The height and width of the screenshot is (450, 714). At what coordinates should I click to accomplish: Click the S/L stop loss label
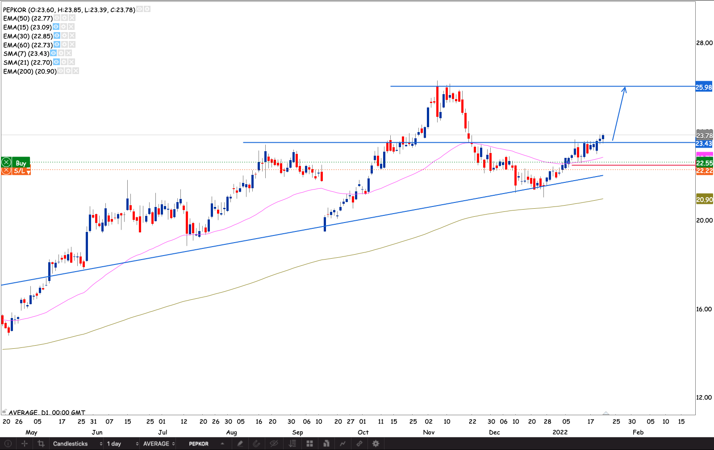(x=19, y=171)
